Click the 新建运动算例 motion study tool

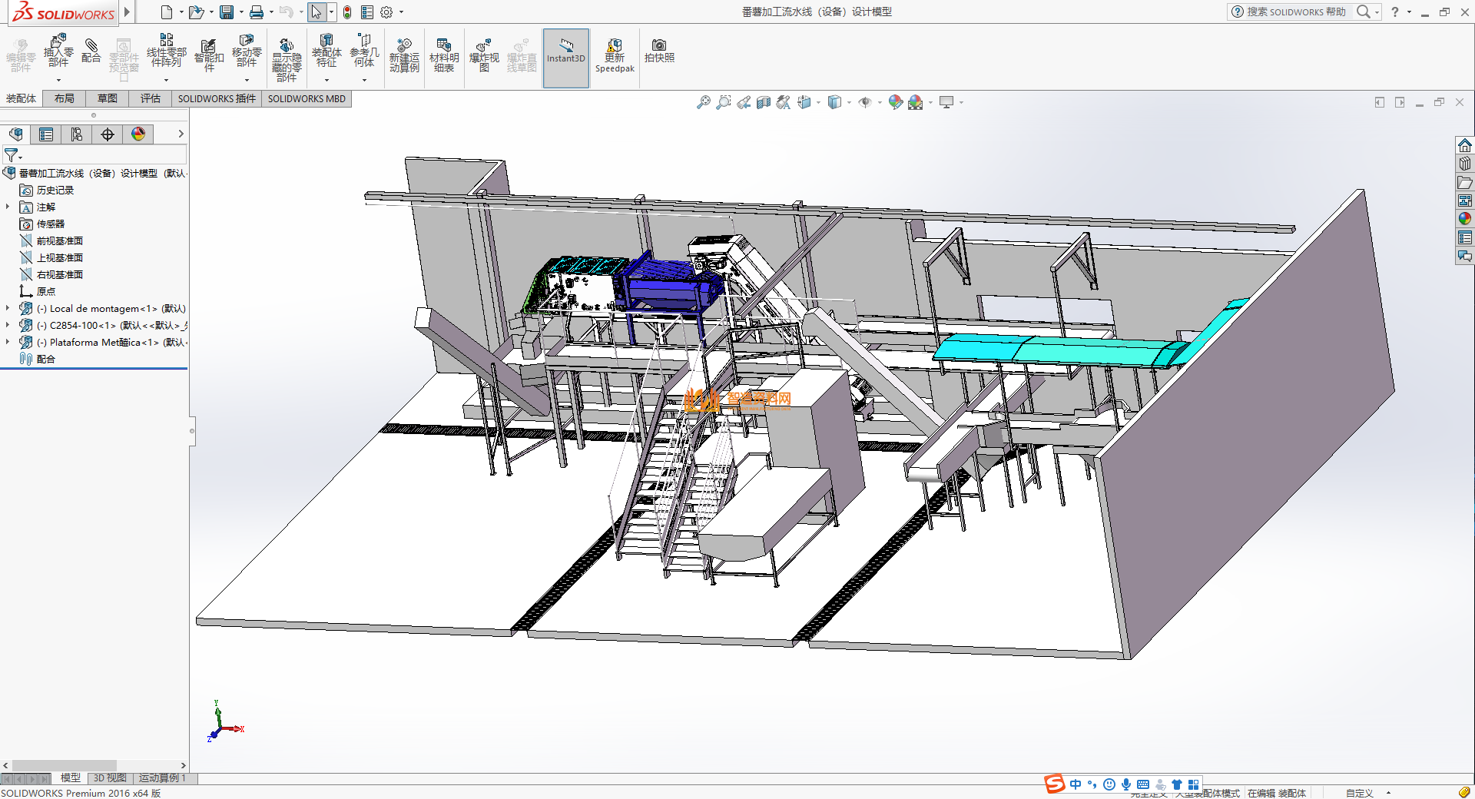click(x=404, y=56)
